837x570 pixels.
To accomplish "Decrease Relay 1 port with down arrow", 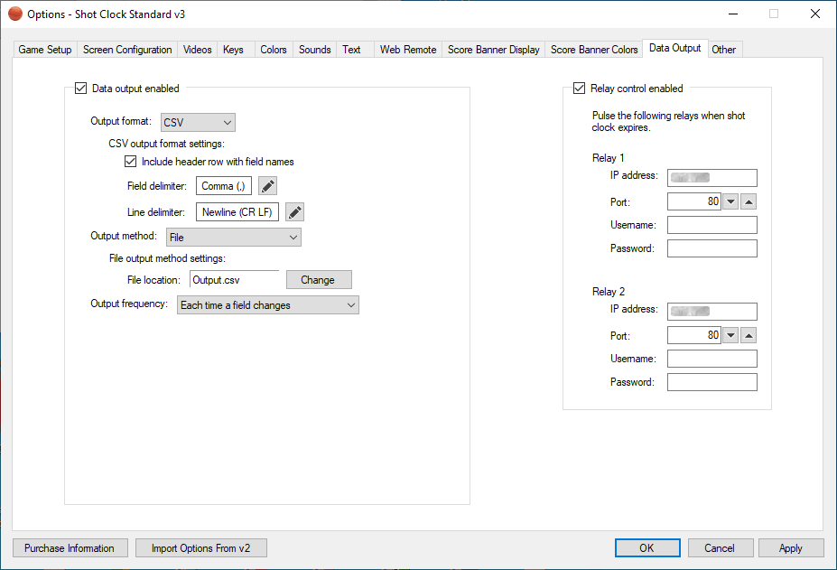I will pos(731,201).
